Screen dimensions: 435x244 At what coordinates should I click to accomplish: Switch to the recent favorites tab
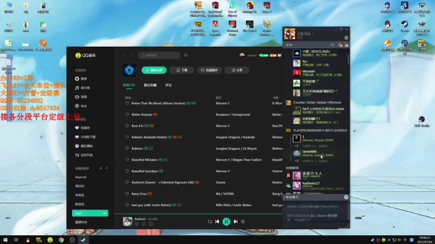tap(150, 85)
